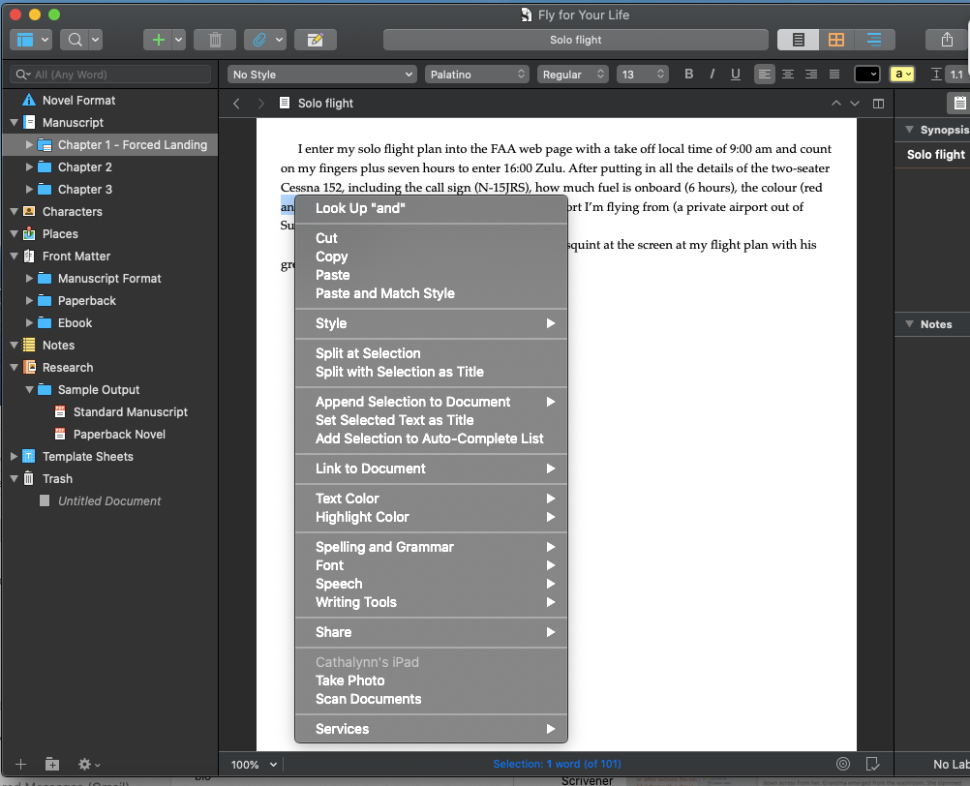Select the single document view icon
970x786 pixels.
[798, 40]
